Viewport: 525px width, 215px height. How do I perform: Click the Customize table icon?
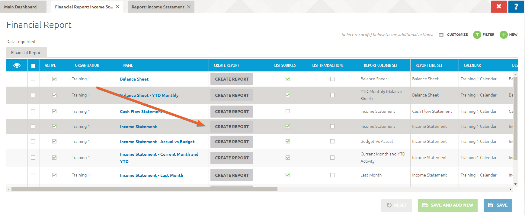click(441, 35)
